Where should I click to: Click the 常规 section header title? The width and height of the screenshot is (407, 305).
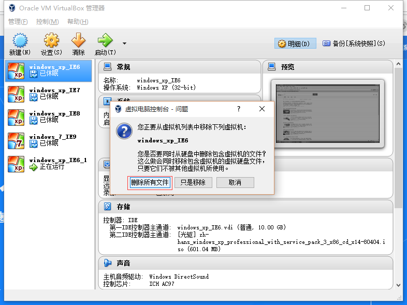[123, 67]
